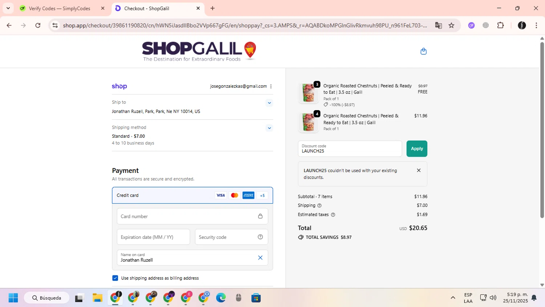
Task: Click the Security code field
Action: (x=231, y=237)
